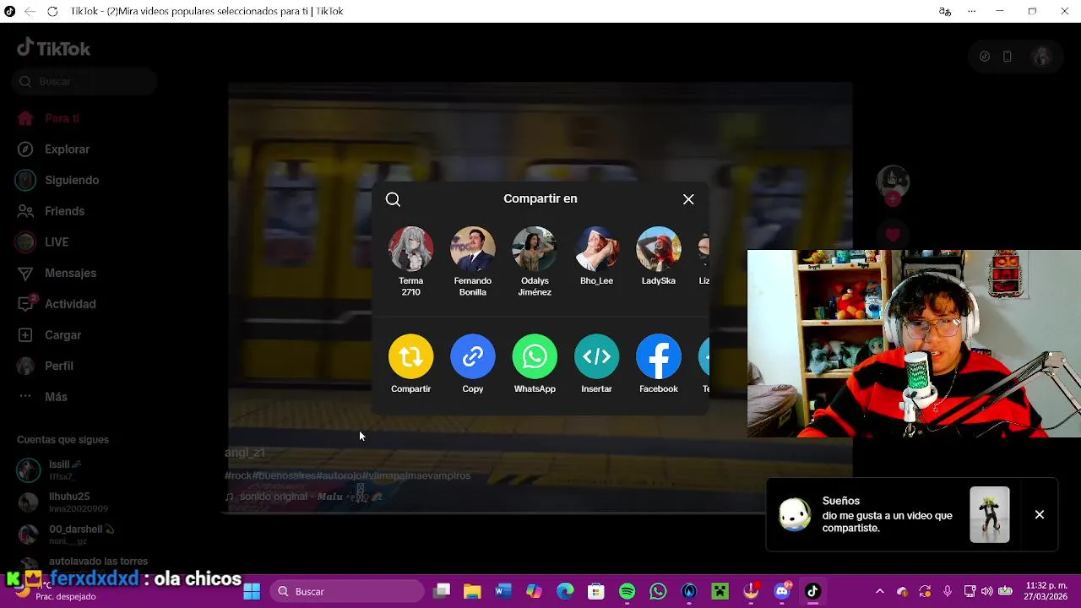
Task: Click the taskbar Buscar search box
Action: click(x=346, y=591)
